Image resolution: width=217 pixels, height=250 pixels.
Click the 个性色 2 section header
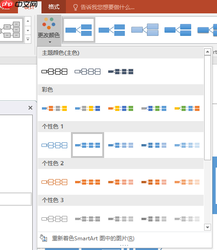(x=121, y=163)
